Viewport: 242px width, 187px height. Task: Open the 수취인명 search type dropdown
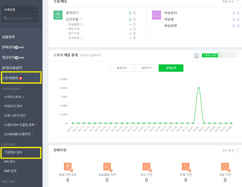[20, 10]
